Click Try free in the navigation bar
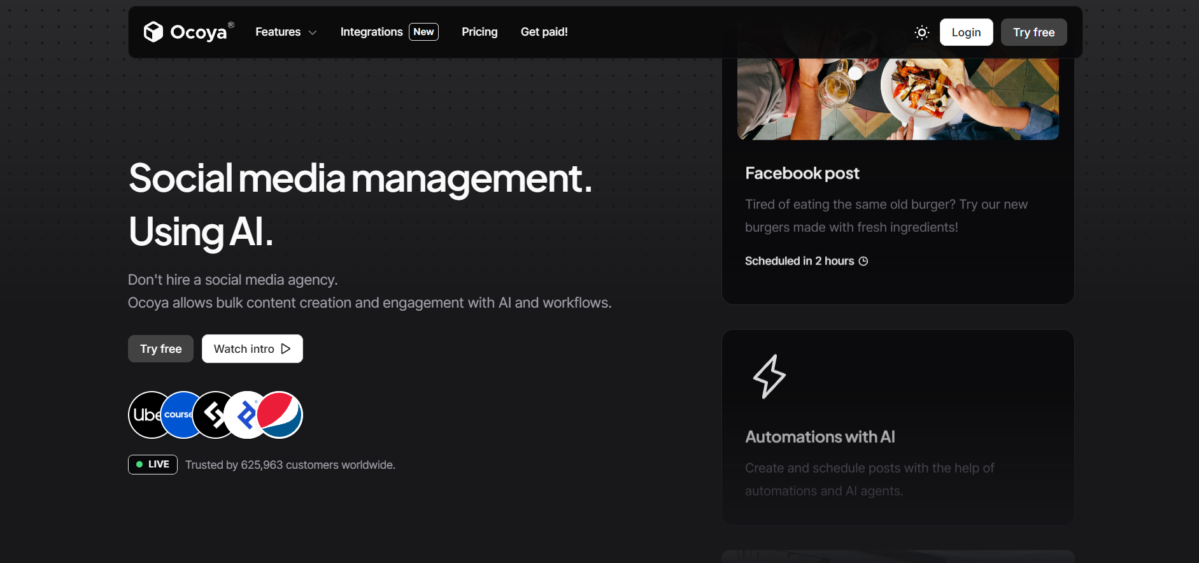The width and height of the screenshot is (1199, 563). click(1033, 32)
